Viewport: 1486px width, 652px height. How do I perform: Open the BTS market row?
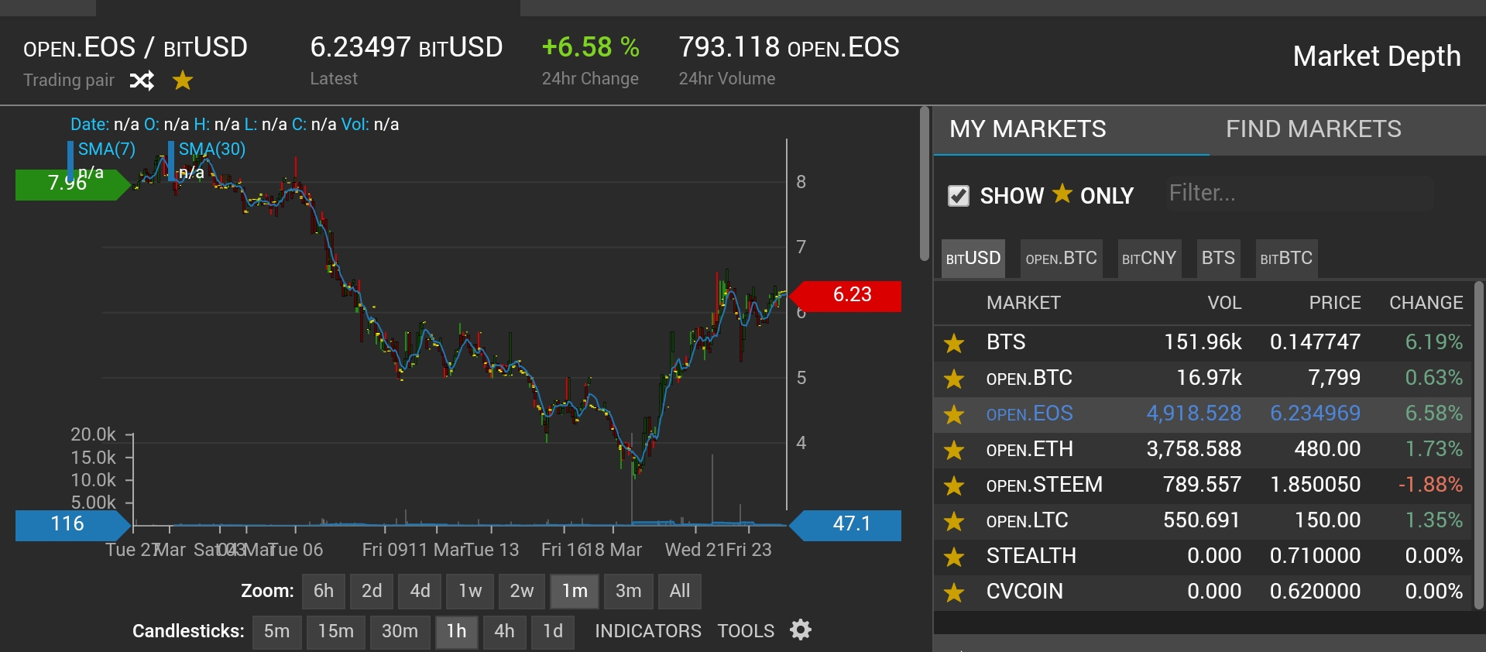(1203, 342)
